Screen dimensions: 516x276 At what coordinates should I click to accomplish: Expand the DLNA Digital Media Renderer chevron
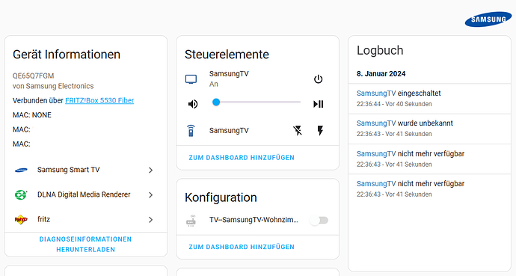coord(150,194)
